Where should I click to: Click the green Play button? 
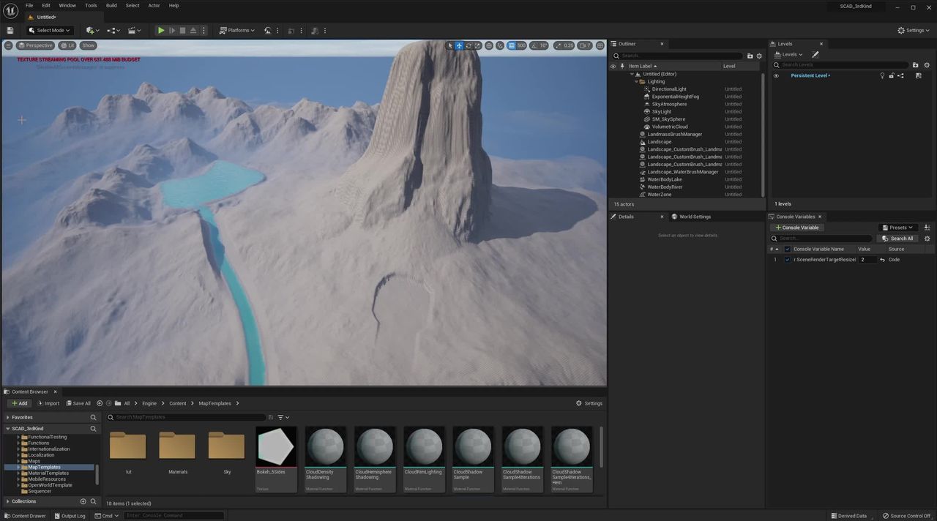[161, 30]
